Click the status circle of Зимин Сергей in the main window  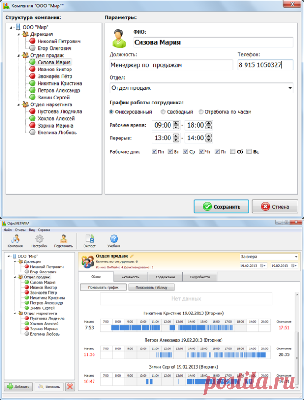tap(27, 308)
